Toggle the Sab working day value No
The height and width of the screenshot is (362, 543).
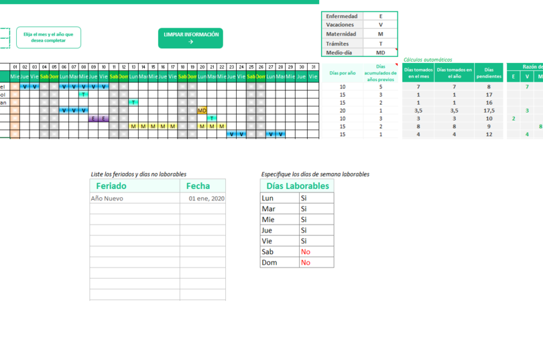[316, 252]
